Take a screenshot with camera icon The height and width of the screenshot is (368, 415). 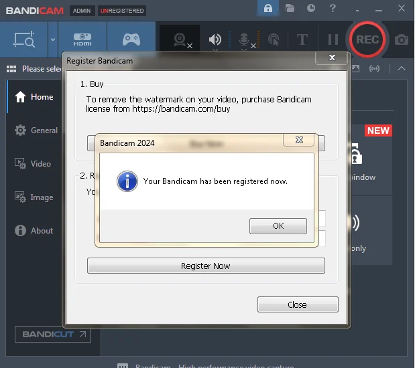click(401, 39)
